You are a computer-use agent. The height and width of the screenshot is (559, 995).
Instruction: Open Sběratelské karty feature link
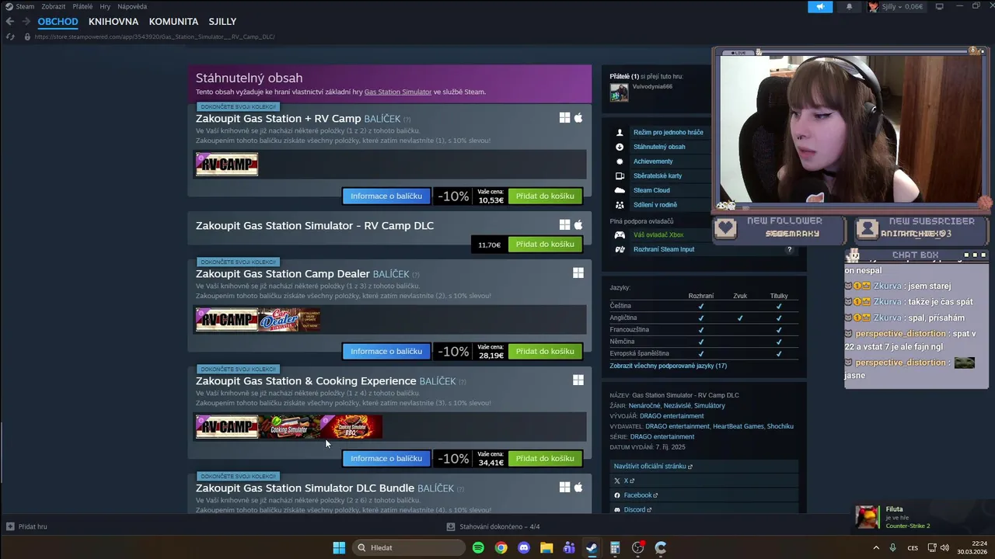[x=659, y=176]
